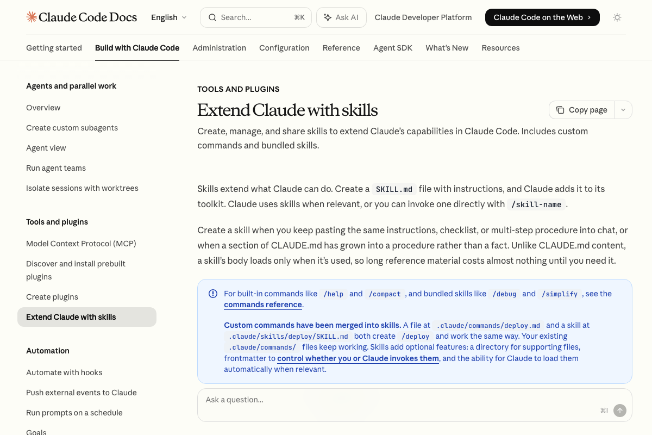
Task: Expand the Copy page options chevron
Action: [623, 110]
